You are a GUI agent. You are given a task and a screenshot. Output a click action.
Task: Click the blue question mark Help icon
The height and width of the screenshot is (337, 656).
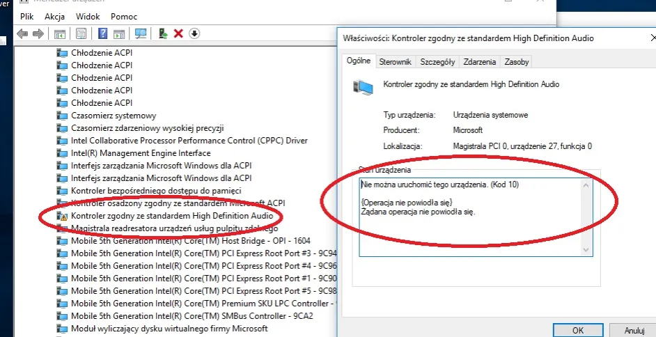click(103, 33)
